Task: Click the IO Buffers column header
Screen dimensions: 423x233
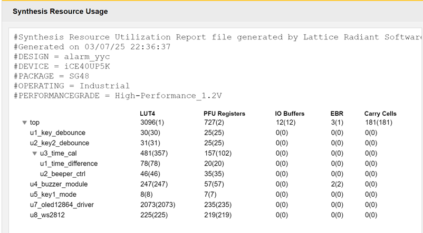Action: point(290,114)
